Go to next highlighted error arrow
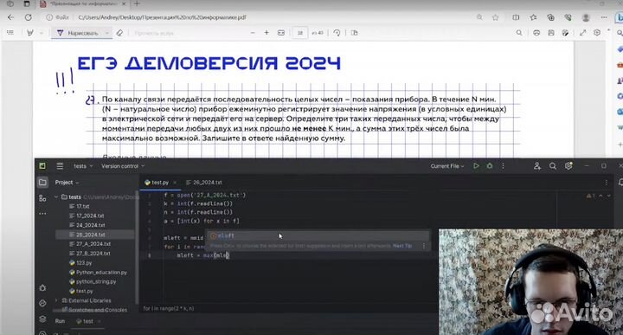623x335 pixels. 608,196
